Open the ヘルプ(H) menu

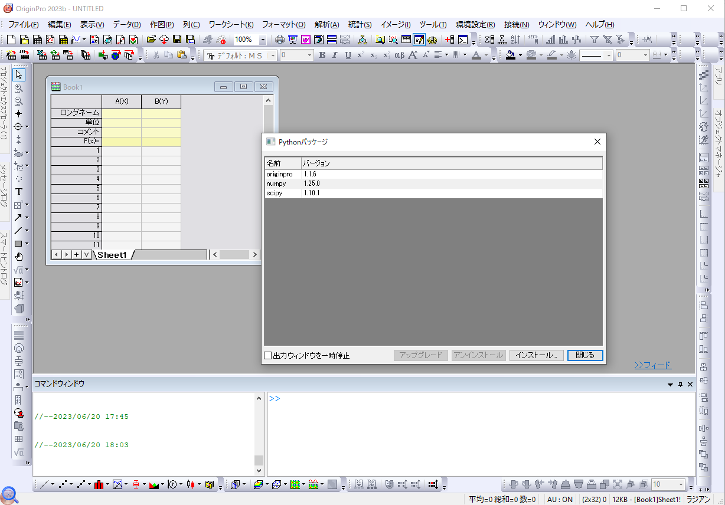click(600, 25)
